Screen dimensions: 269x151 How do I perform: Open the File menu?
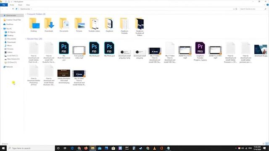pos(4,5)
